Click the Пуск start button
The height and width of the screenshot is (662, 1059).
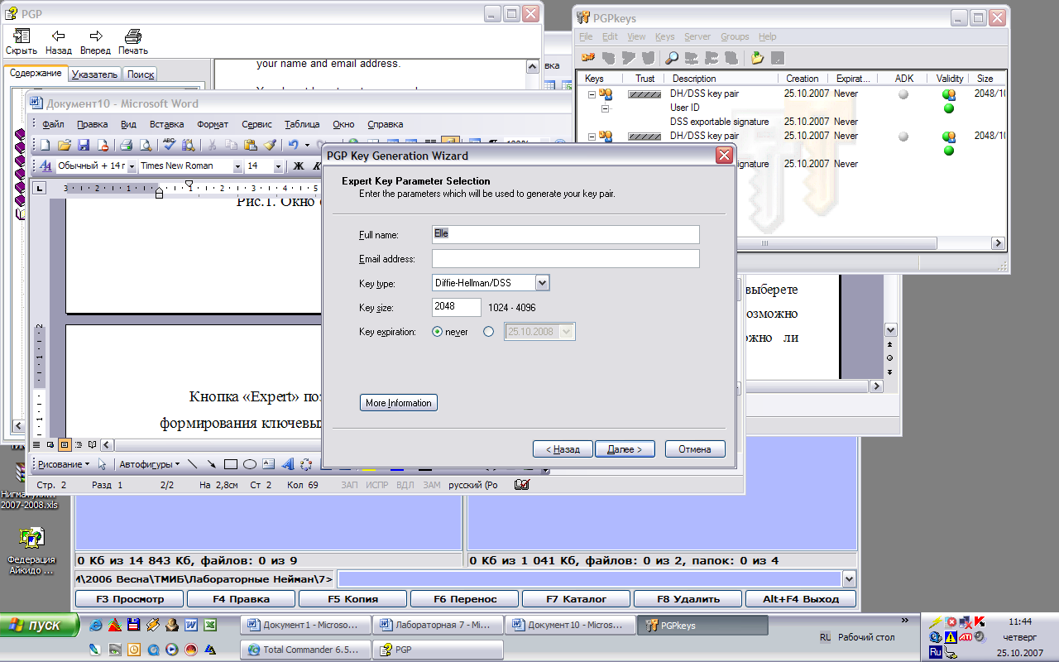pos(40,626)
